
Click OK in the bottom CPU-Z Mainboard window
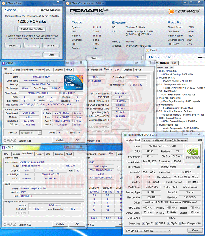click(77, 224)
